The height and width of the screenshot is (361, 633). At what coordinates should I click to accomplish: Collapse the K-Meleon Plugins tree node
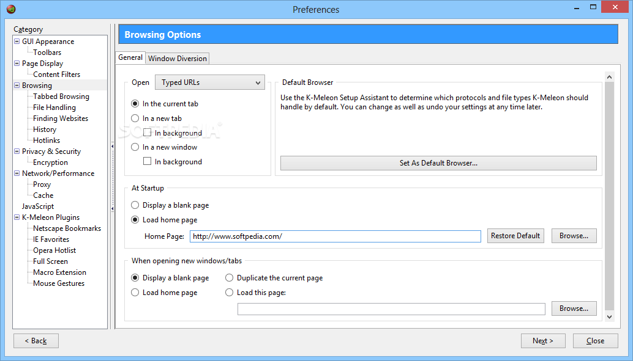pyautogui.click(x=17, y=217)
